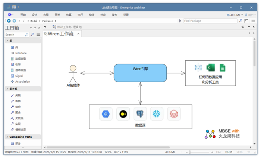Click the Wren引擎 blue box
Viewport: 261px width, 160px height.
pyautogui.click(x=140, y=73)
